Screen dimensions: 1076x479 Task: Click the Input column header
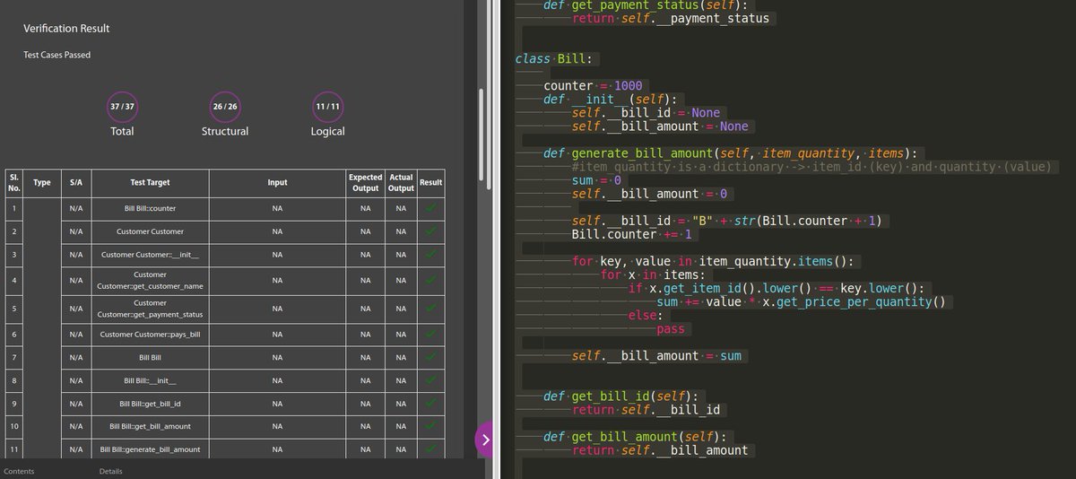click(x=278, y=182)
